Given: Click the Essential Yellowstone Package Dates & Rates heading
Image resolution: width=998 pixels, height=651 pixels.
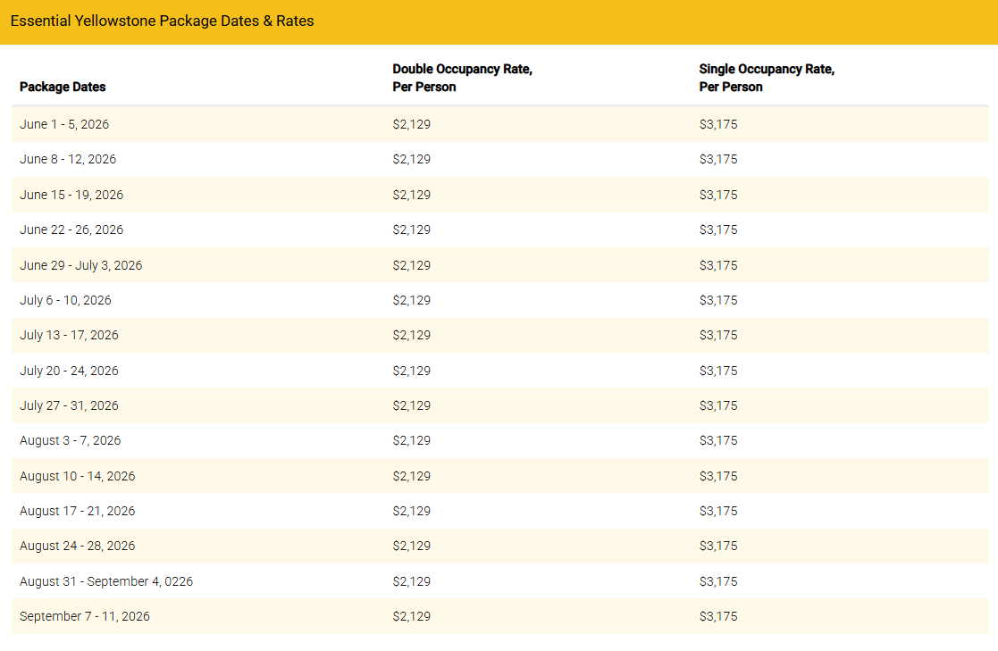Looking at the screenshot, I should coord(163,21).
